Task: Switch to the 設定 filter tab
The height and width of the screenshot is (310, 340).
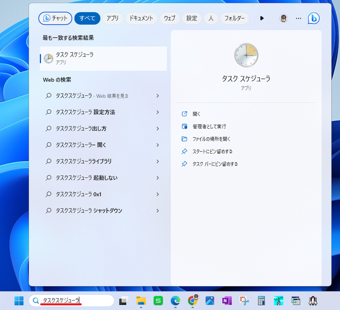Action: pos(192,18)
